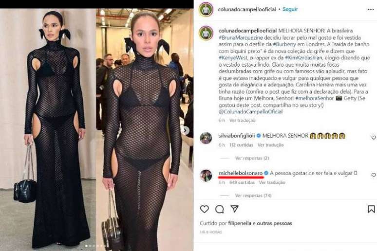This screenshot has width=377, height=251.
Task: View likes via outras pessoas
Action: (x=274, y=223)
